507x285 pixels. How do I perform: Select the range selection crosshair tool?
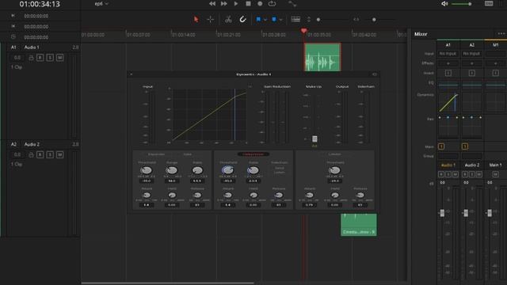210,19
